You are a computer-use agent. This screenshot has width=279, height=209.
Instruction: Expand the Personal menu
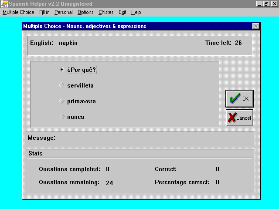coord(63,12)
